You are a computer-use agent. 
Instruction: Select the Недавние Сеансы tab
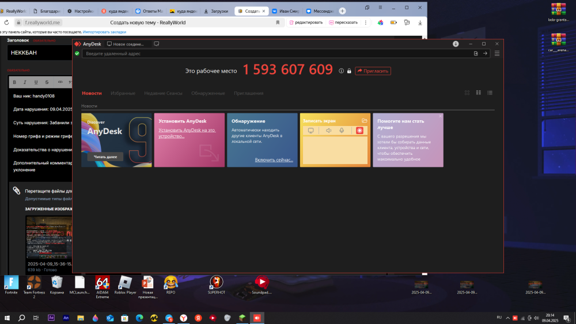[163, 93]
